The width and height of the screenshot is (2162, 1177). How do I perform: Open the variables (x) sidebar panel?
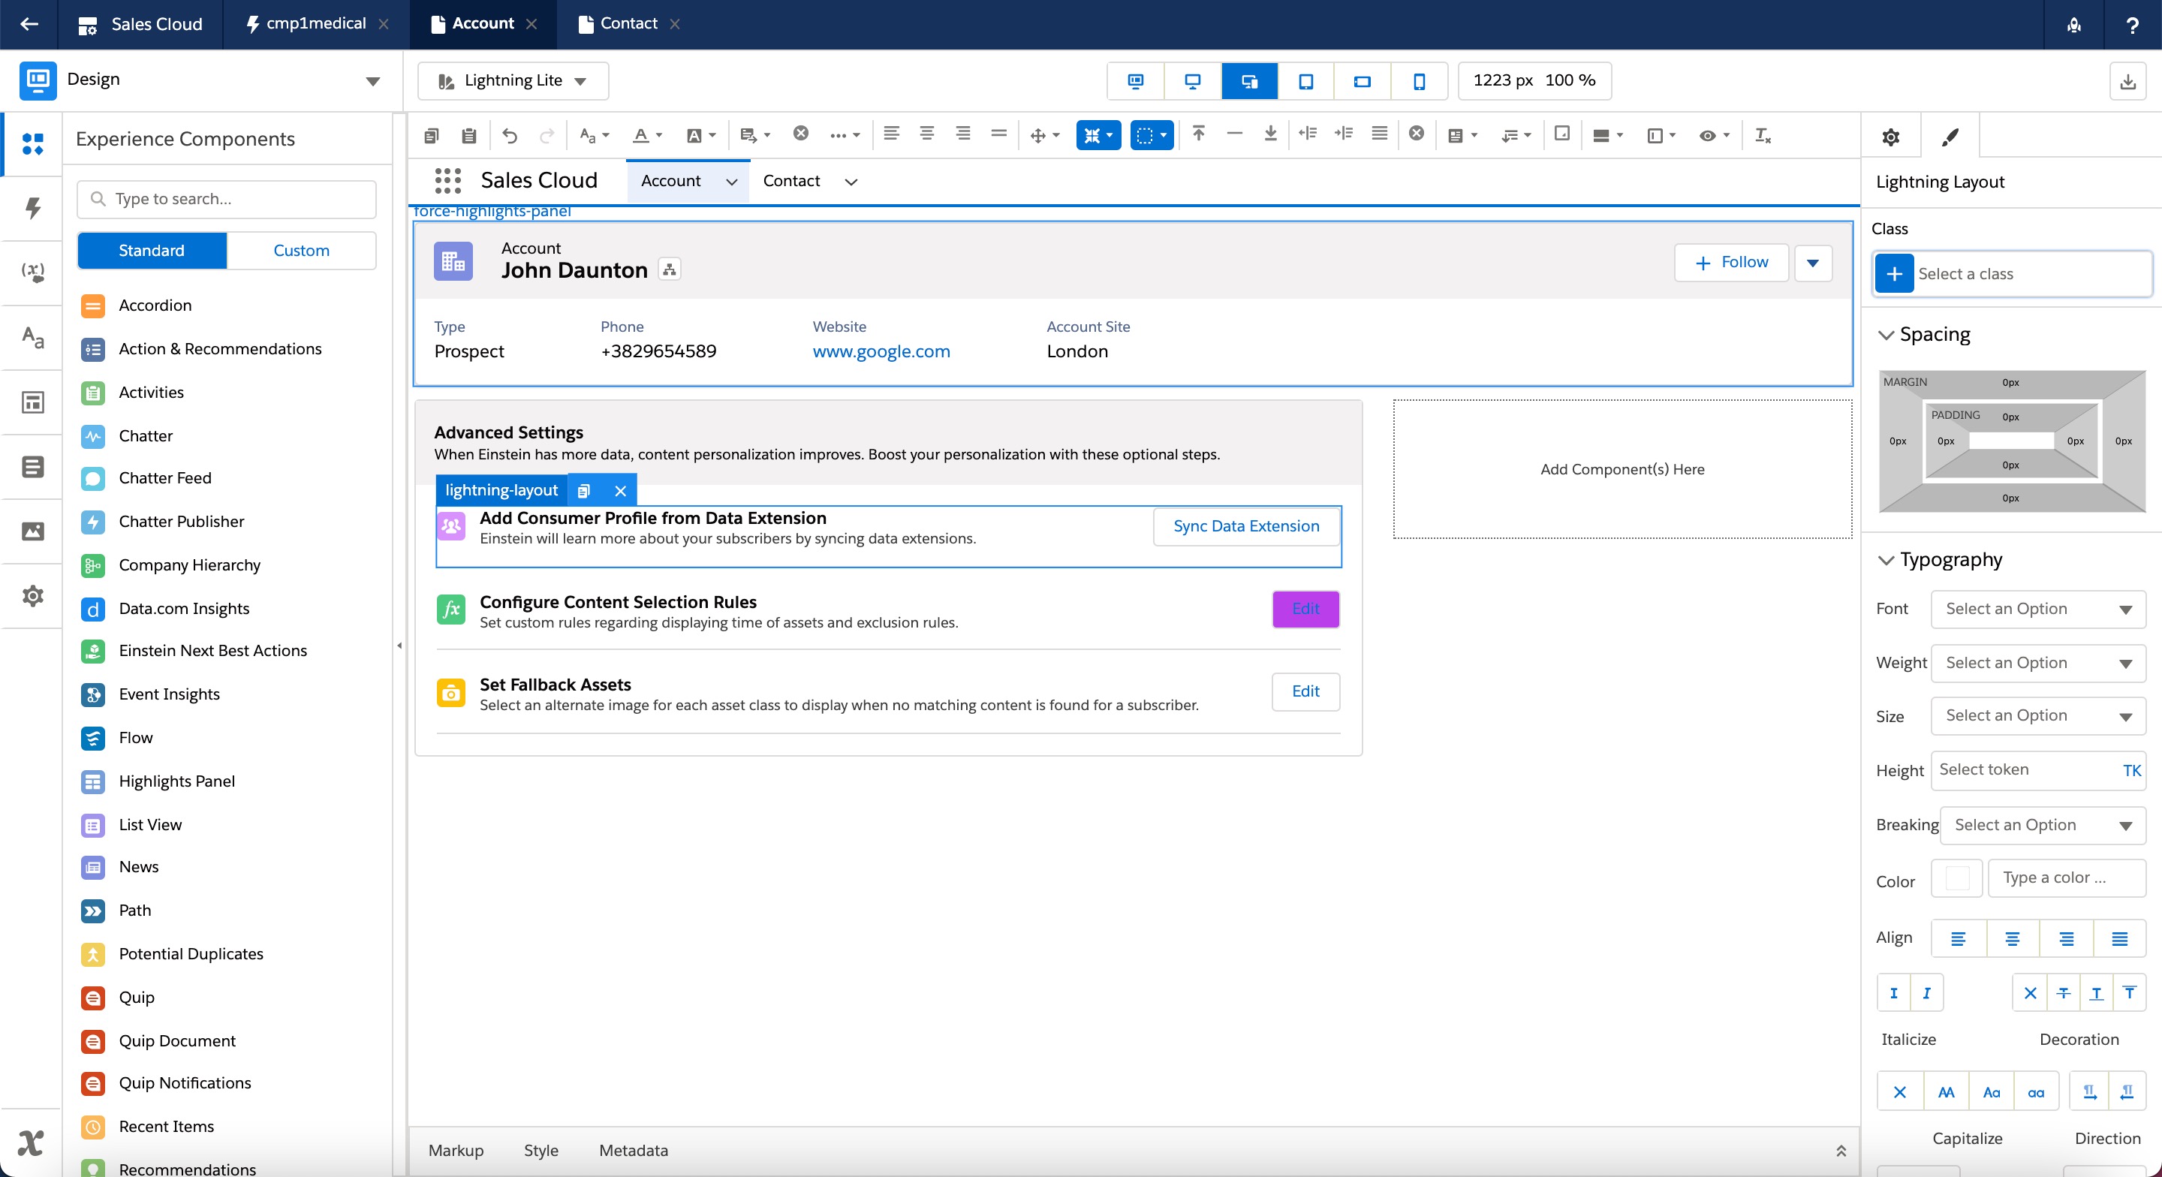[x=33, y=271]
